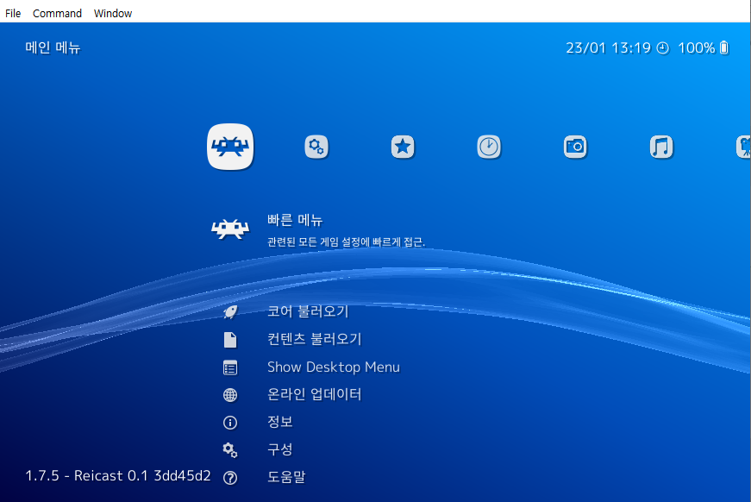The height and width of the screenshot is (502, 751).
Task: Click the question mark icon beside 도움말
Action: coord(230,478)
